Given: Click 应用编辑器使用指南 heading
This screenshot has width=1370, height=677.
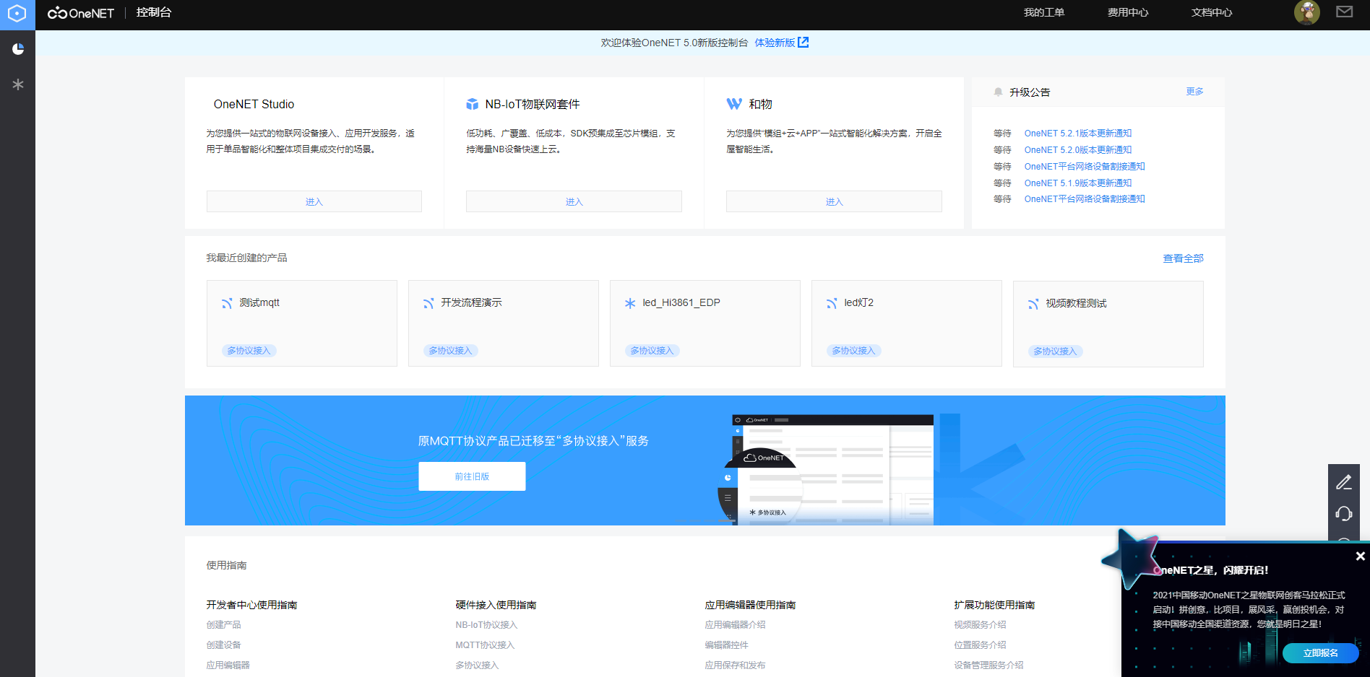Looking at the screenshot, I should pyautogui.click(x=750, y=605).
